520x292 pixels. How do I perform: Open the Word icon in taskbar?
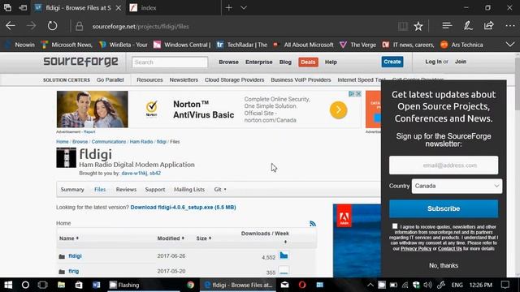tap(96, 285)
